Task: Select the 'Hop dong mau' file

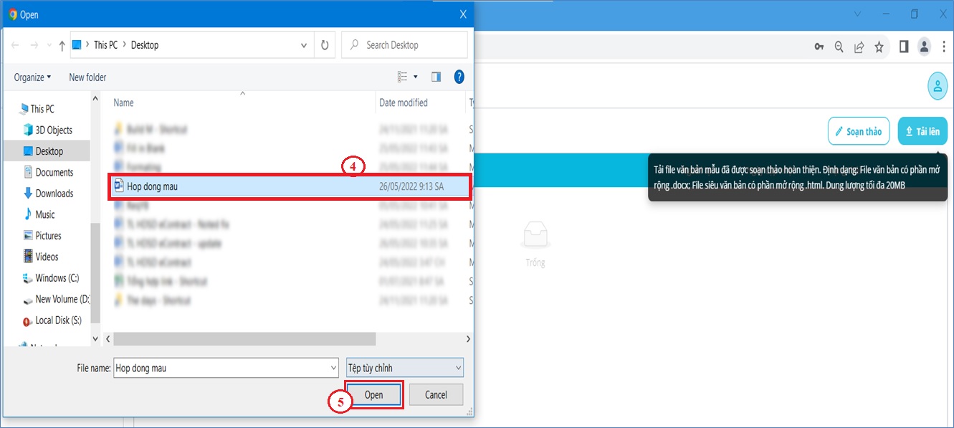Action: point(152,186)
